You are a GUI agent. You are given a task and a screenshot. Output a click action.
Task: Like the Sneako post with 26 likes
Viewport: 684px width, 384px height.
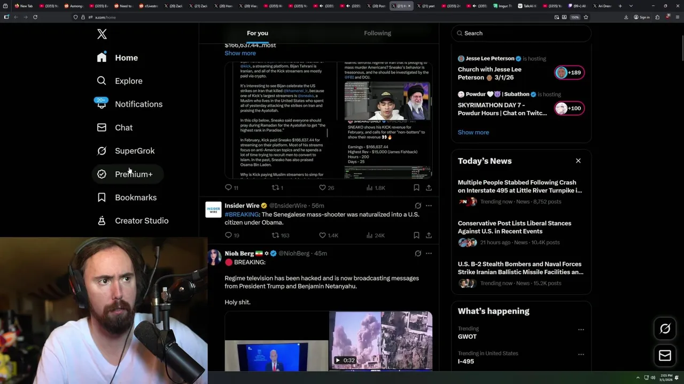(x=326, y=188)
